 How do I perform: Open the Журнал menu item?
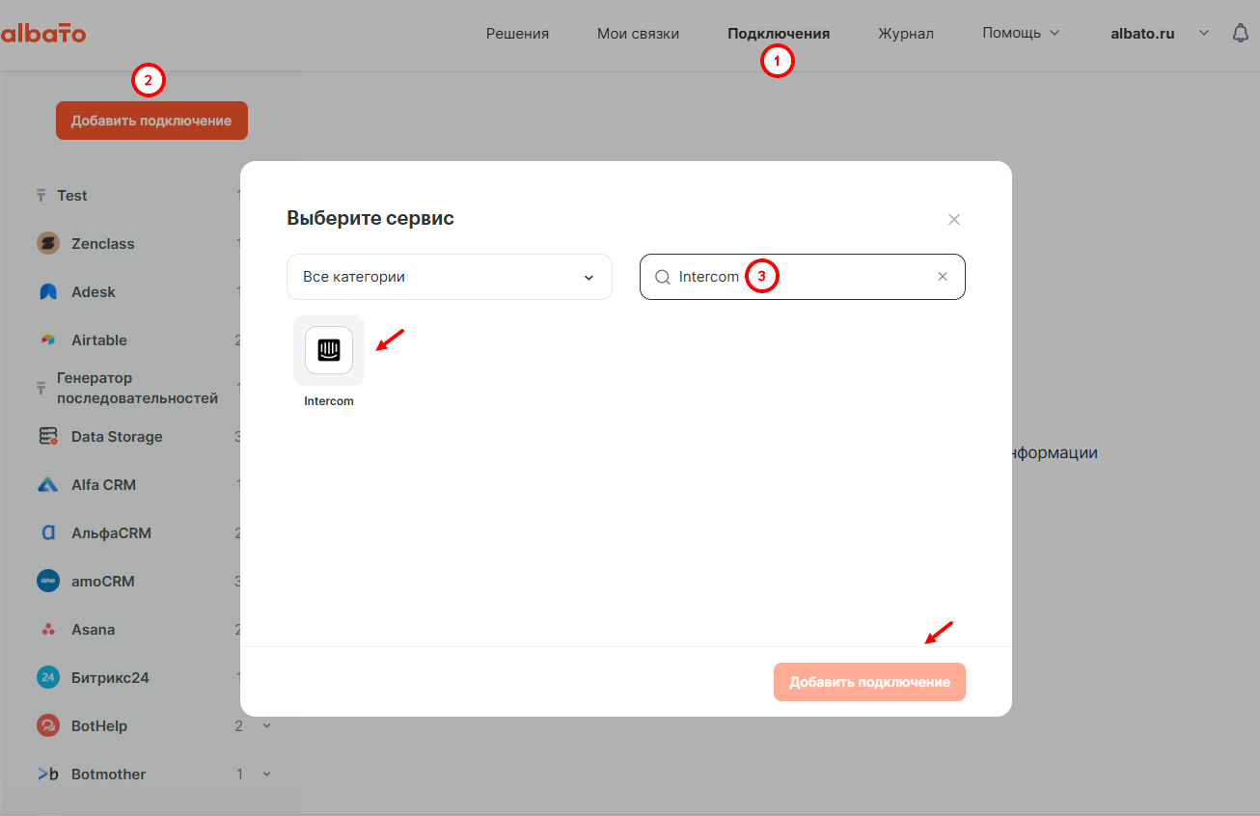[905, 34]
